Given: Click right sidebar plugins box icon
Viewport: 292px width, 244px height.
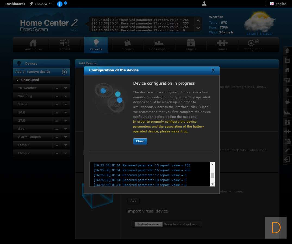Looking at the screenshot, I should pyautogui.click(x=287, y=122).
